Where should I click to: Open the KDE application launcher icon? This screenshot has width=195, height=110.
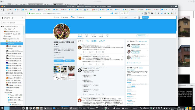coord(2,108)
